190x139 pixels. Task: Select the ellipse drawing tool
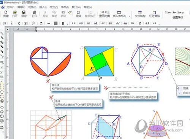coord(2,107)
